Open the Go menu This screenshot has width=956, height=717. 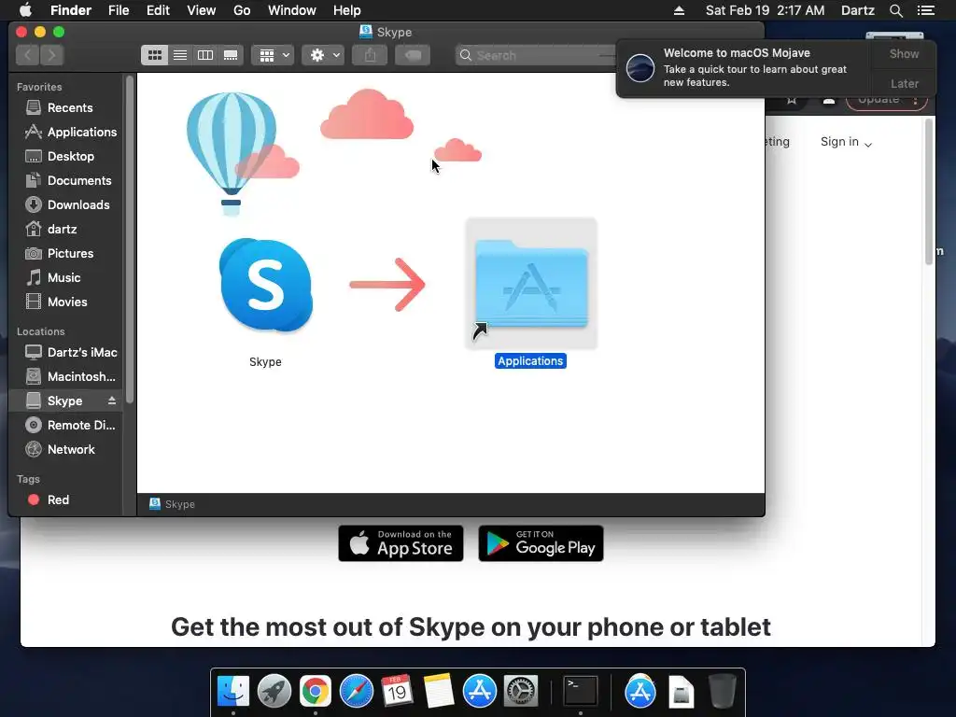[242, 10]
